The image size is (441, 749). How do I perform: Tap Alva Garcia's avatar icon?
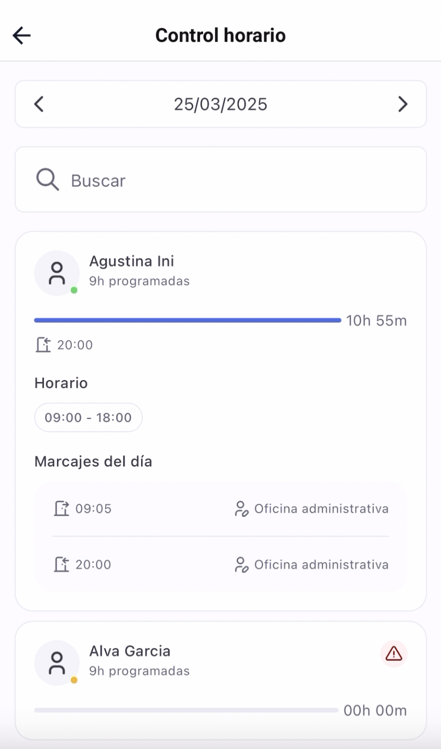pyautogui.click(x=57, y=663)
